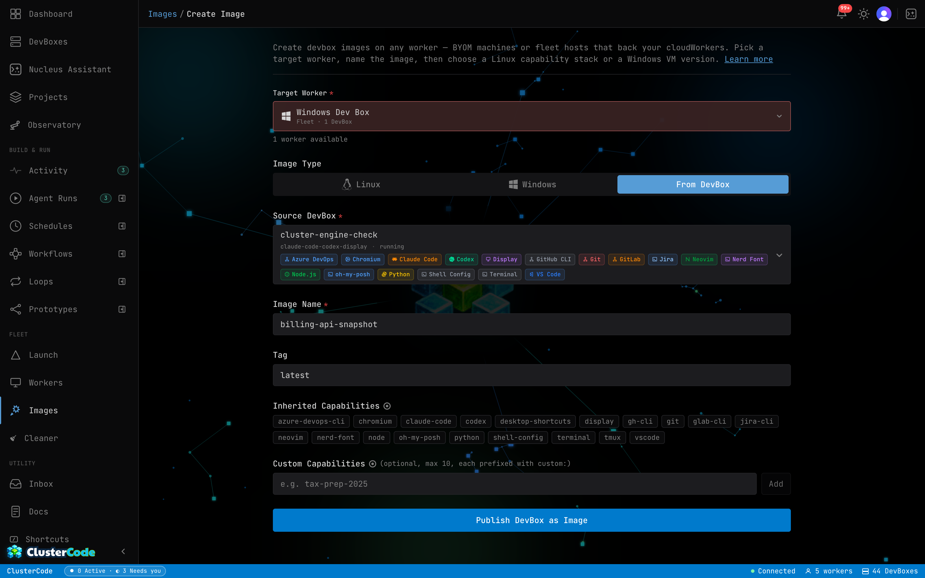
Task: Click the Nerd Font capability tag
Action: click(744, 259)
